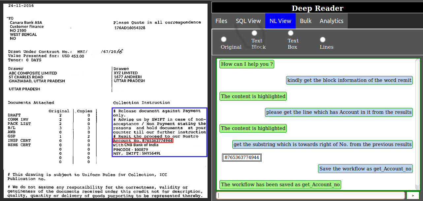The image size is (423, 201).
Task: Click the 'kindly get the block information' message
Action: [349, 80]
